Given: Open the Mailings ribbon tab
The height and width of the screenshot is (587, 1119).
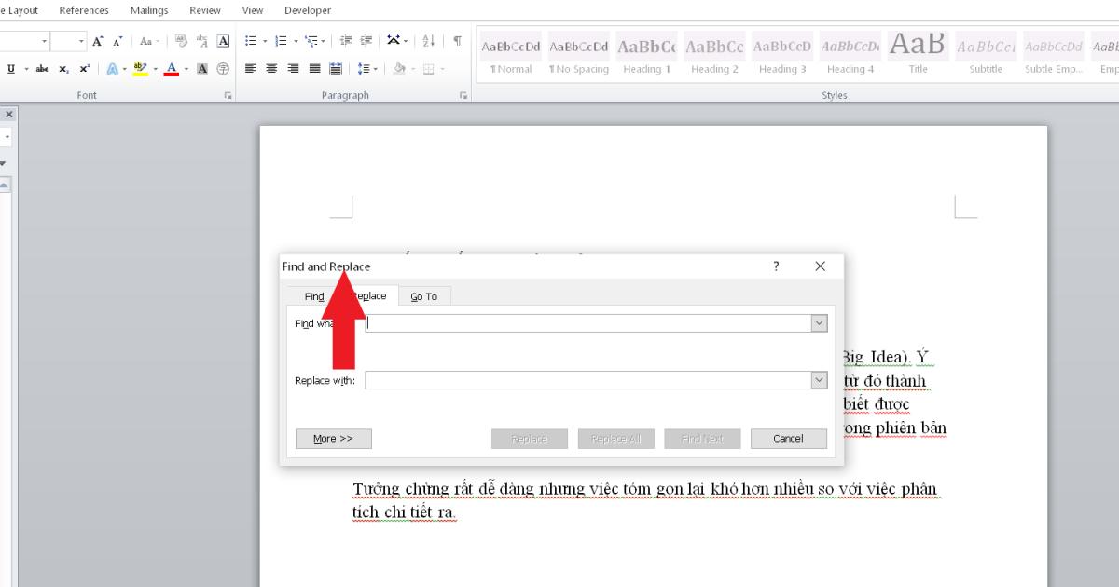Looking at the screenshot, I should (x=149, y=10).
